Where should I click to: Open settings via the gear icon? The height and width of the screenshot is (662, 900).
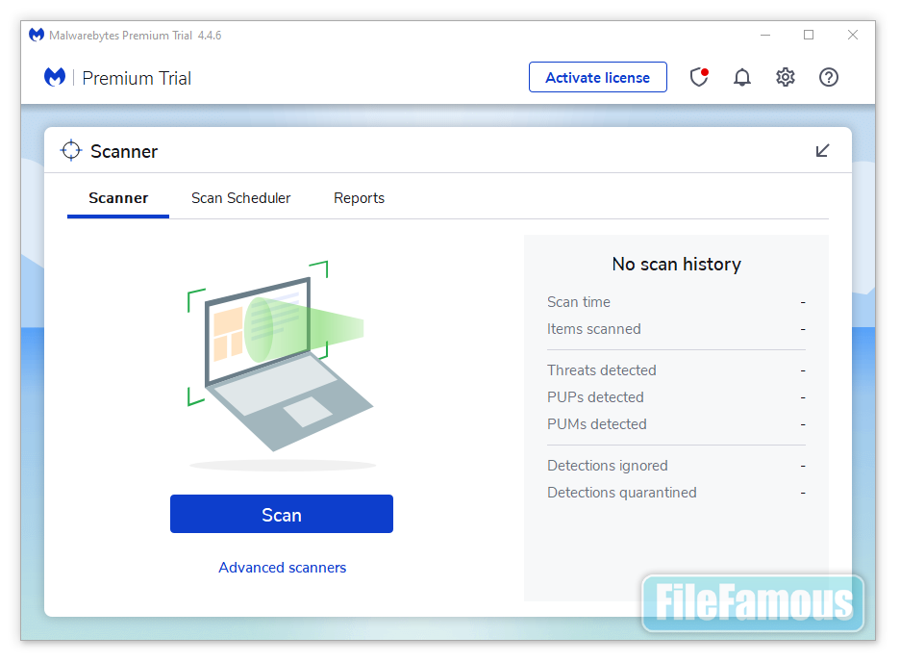[x=786, y=77]
